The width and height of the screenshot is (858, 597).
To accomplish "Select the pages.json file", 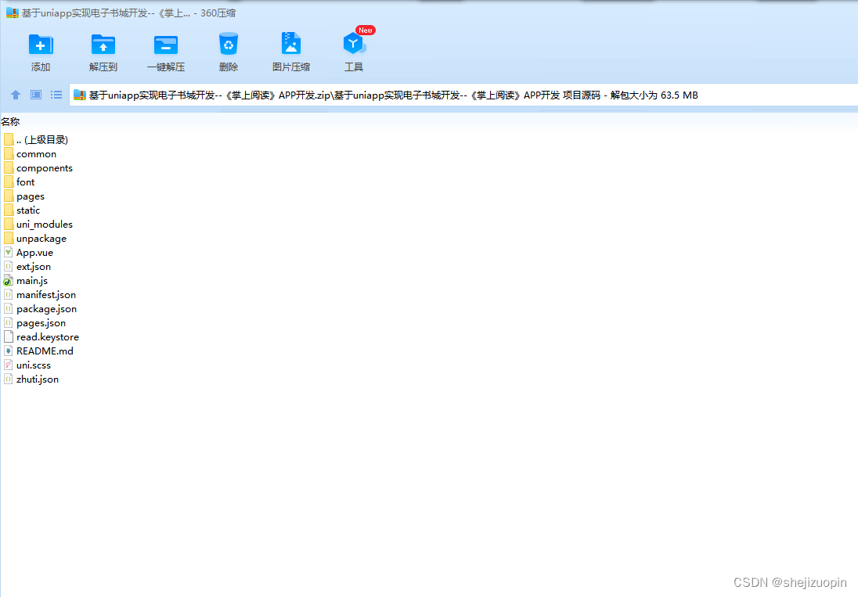I will click(x=34, y=323).
